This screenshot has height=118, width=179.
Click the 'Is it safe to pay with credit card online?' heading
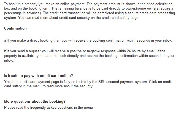(x=39, y=76)
